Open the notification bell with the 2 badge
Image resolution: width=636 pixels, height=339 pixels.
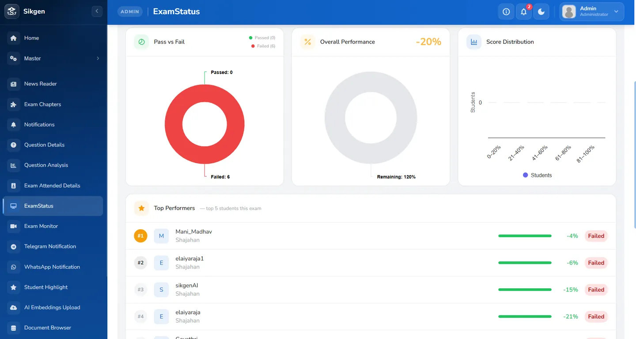click(x=524, y=12)
